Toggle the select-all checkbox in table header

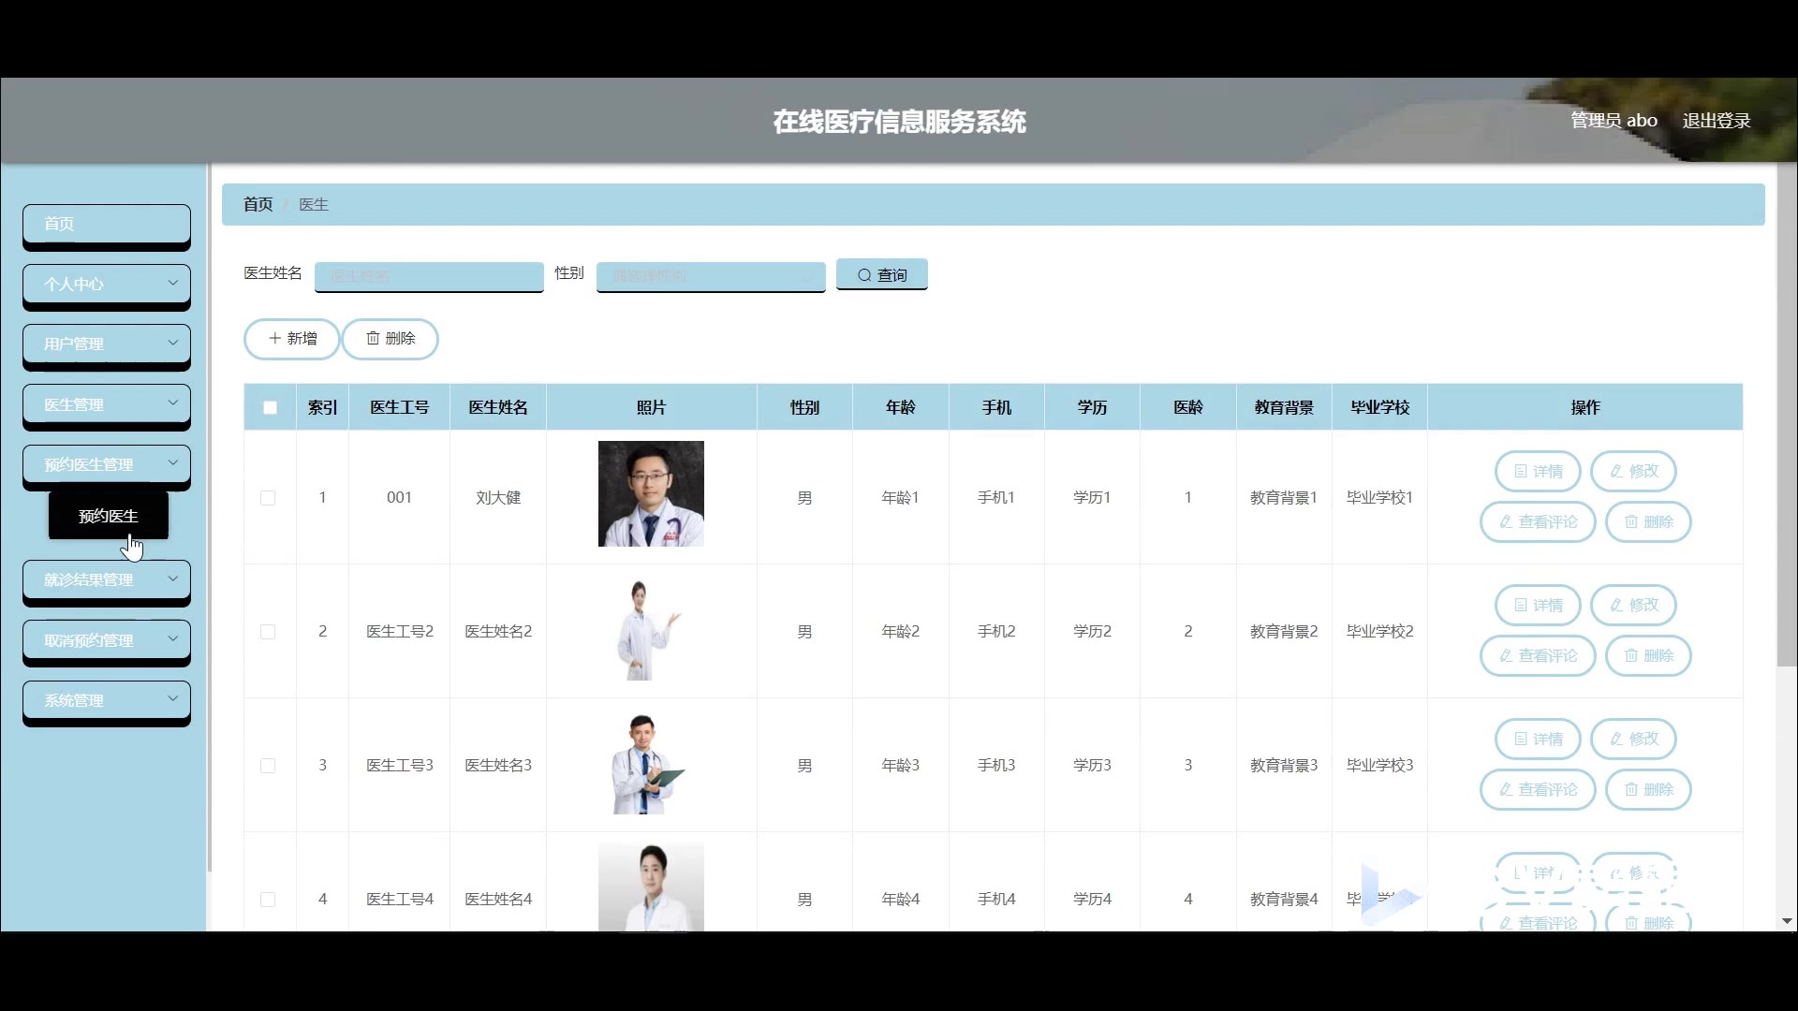(270, 407)
